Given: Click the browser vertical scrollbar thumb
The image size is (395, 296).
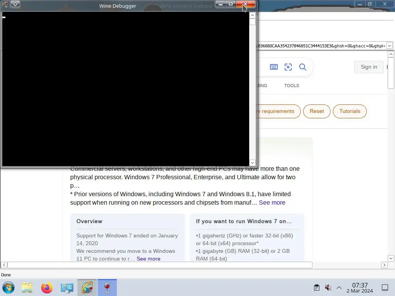Looking at the screenshot, I should click(391, 73).
